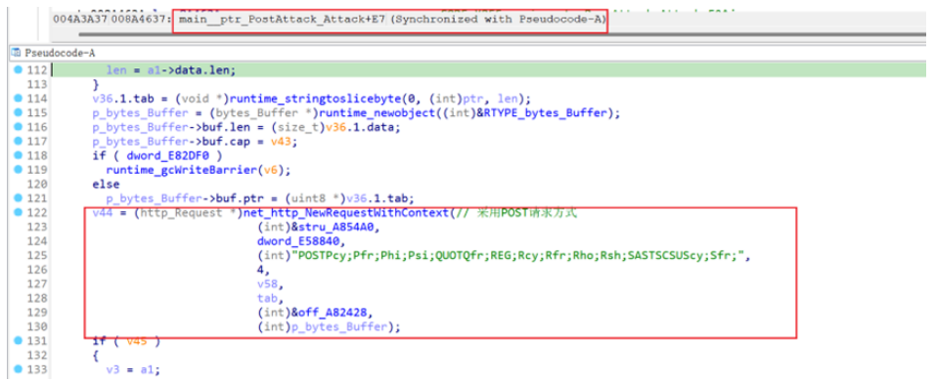Toggle breakpoint dot on line 131
Screen dimensions: 935x382
click(18, 342)
